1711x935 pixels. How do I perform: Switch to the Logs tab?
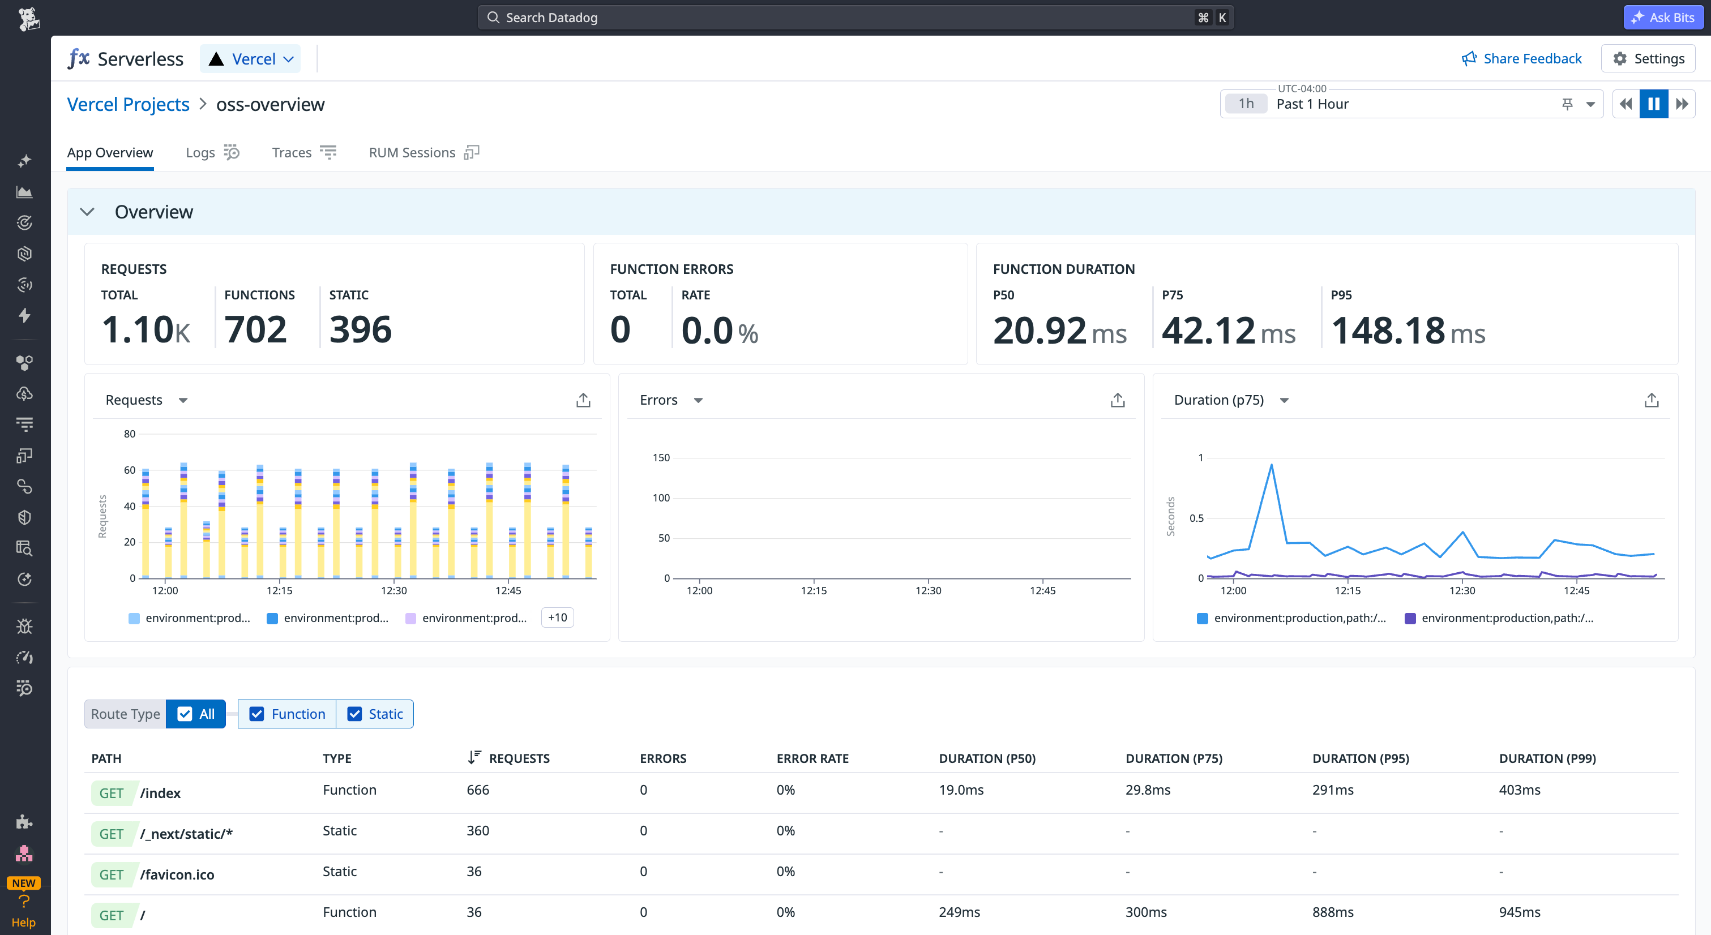(212, 153)
